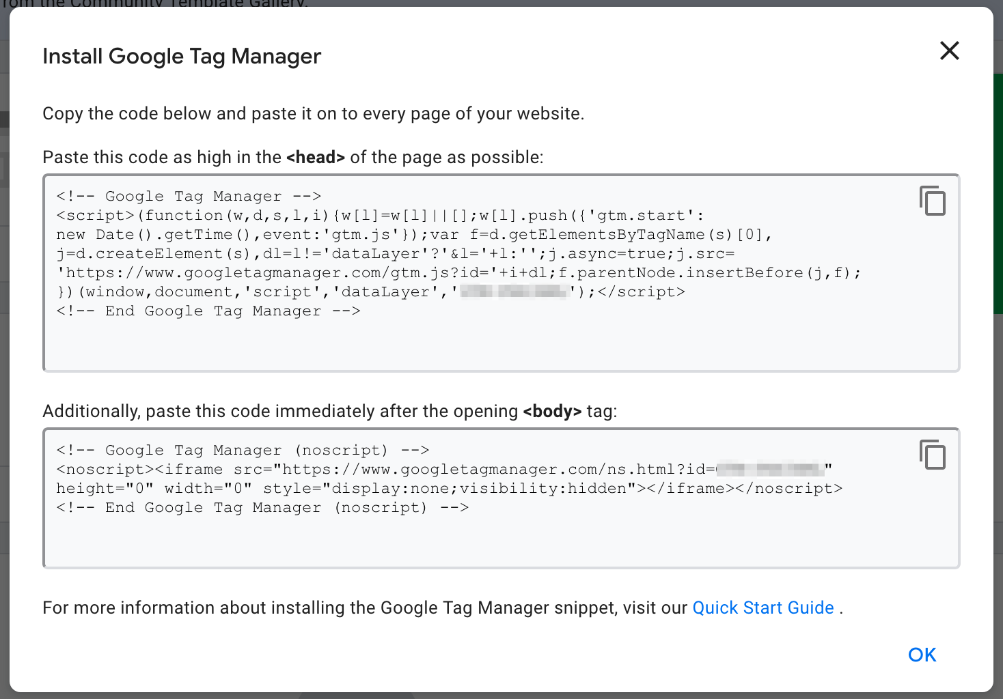The image size is (1003, 699).
Task: Click inside the head script code box
Action: pos(501,273)
